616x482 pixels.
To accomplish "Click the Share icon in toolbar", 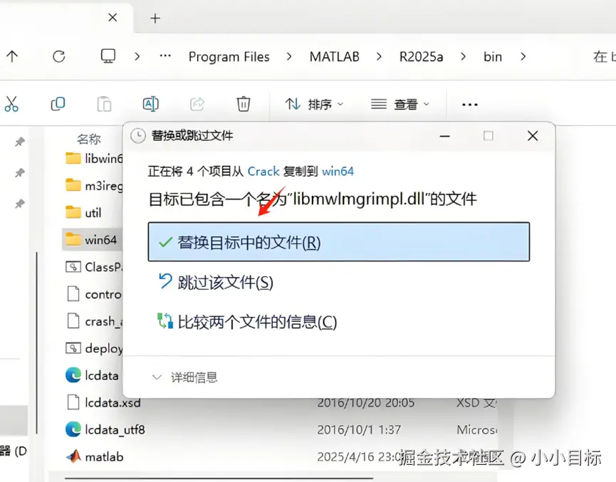I will pos(197,104).
